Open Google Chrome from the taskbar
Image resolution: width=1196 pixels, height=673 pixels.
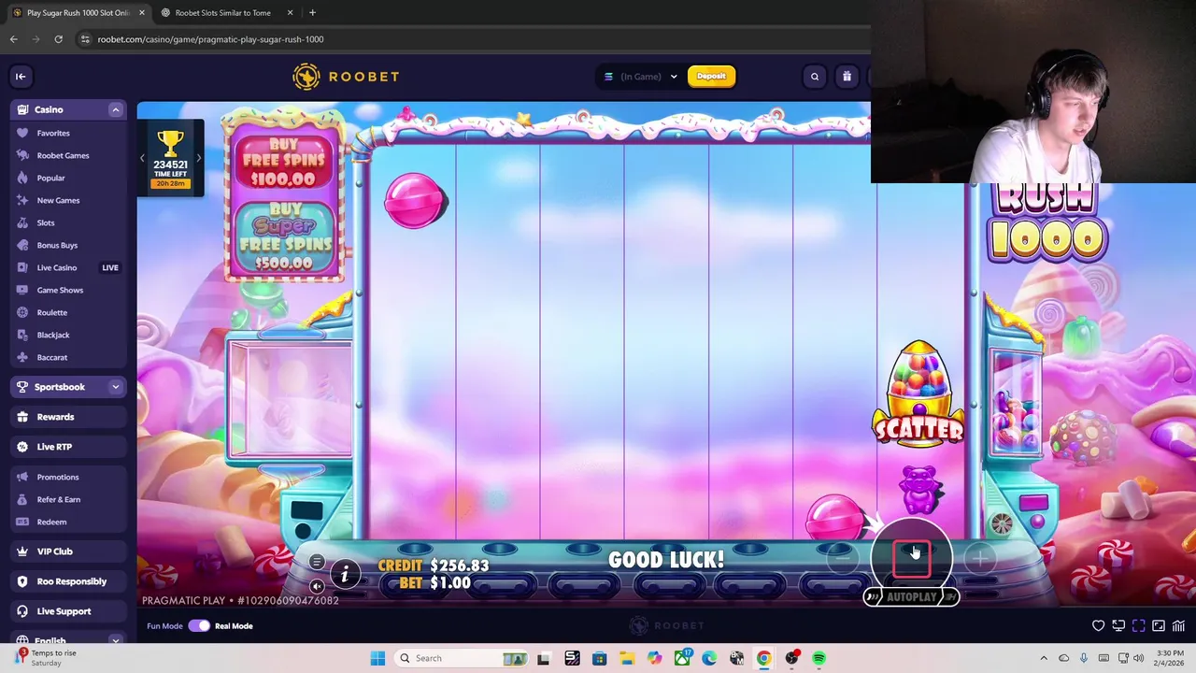[764, 658]
